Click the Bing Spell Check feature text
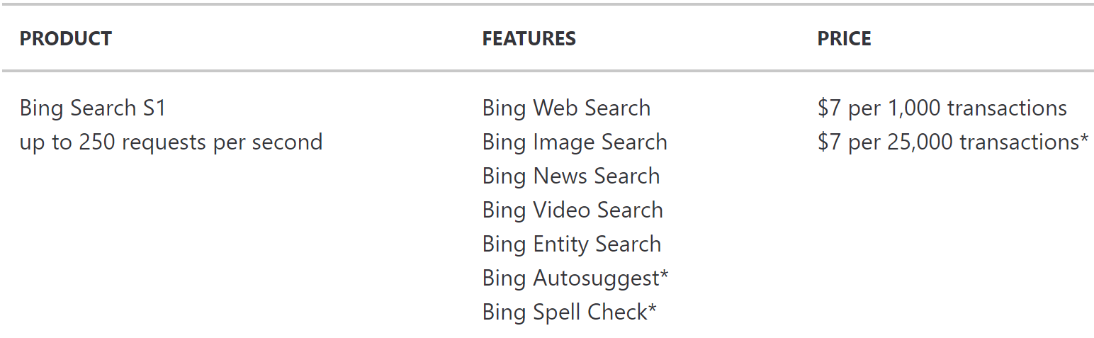 pyautogui.click(x=565, y=312)
